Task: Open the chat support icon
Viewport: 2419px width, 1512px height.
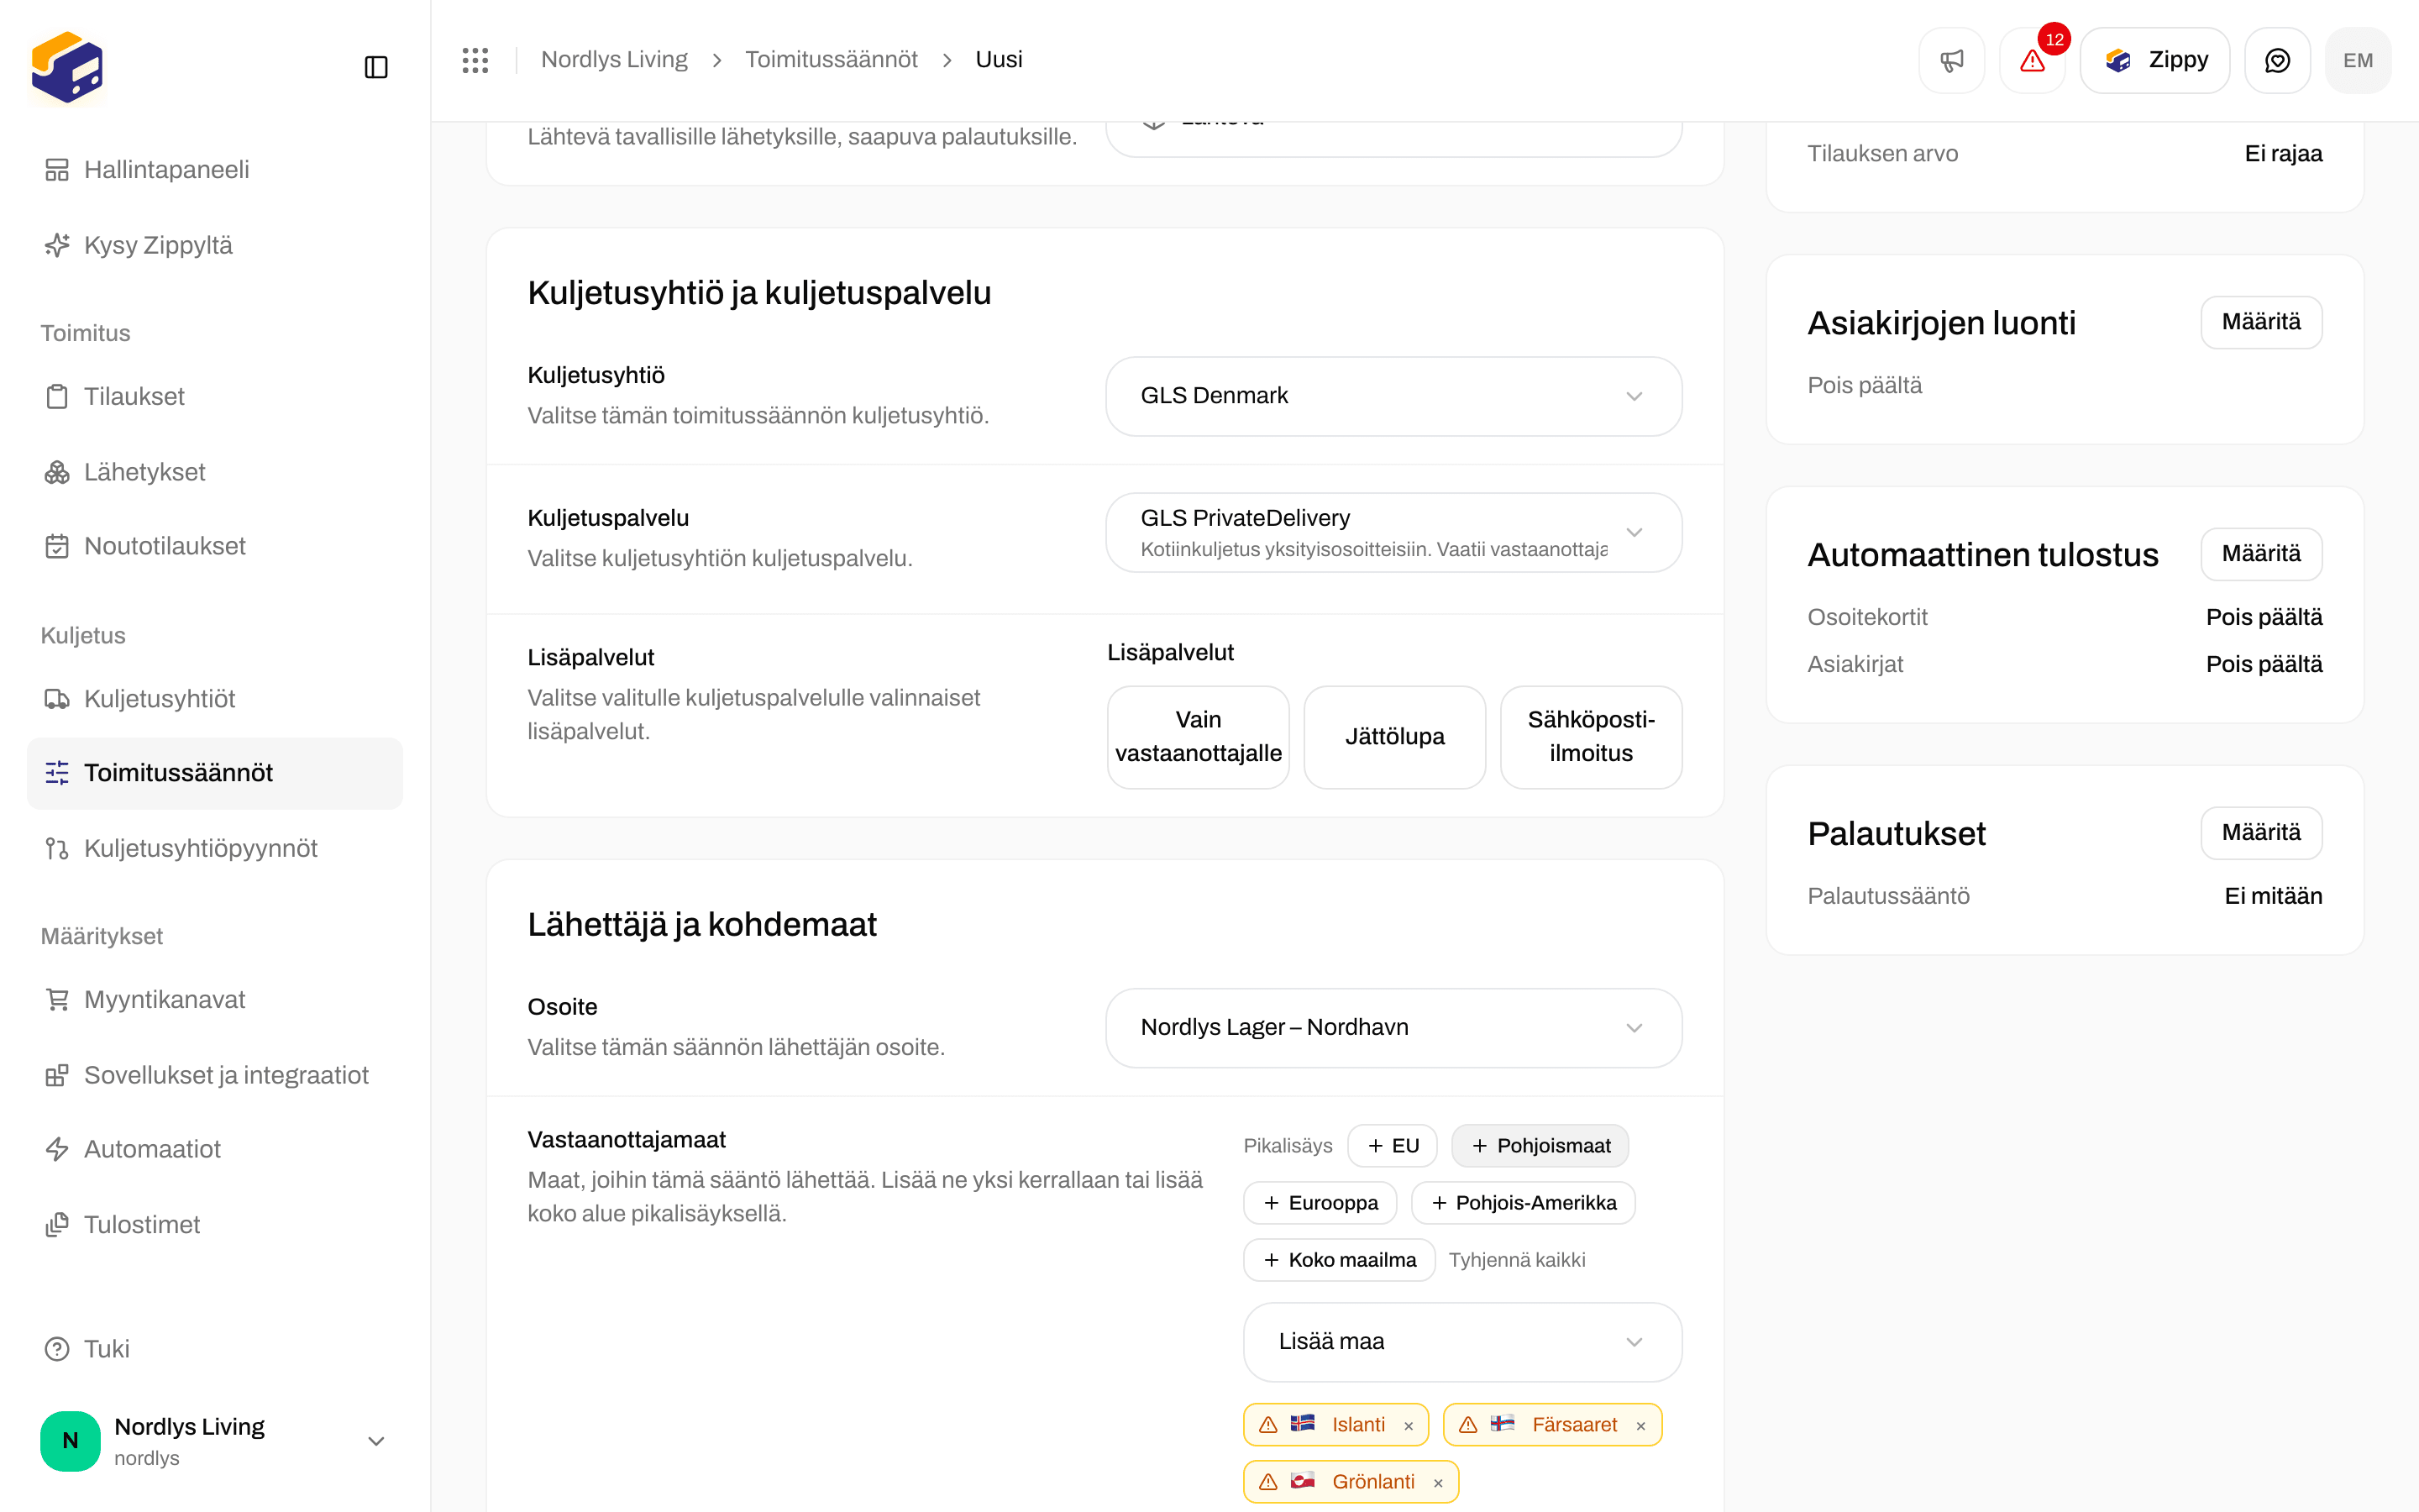Action: click(2277, 60)
